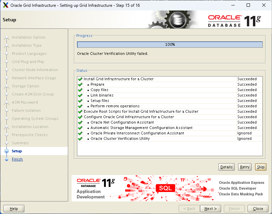272x214 pixels.
Task: Select the Setup step in sidebar
Action: pos(17,151)
